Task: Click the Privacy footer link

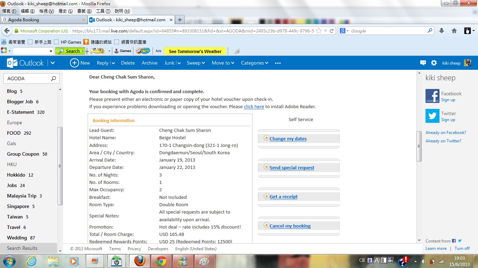Action: (x=134, y=249)
